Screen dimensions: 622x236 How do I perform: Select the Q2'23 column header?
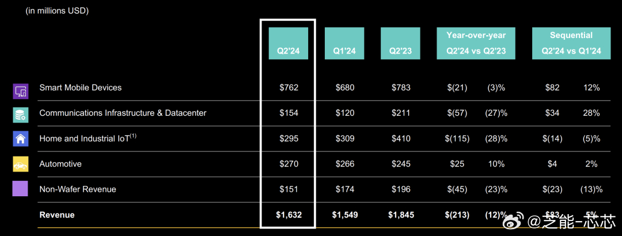pos(400,43)
